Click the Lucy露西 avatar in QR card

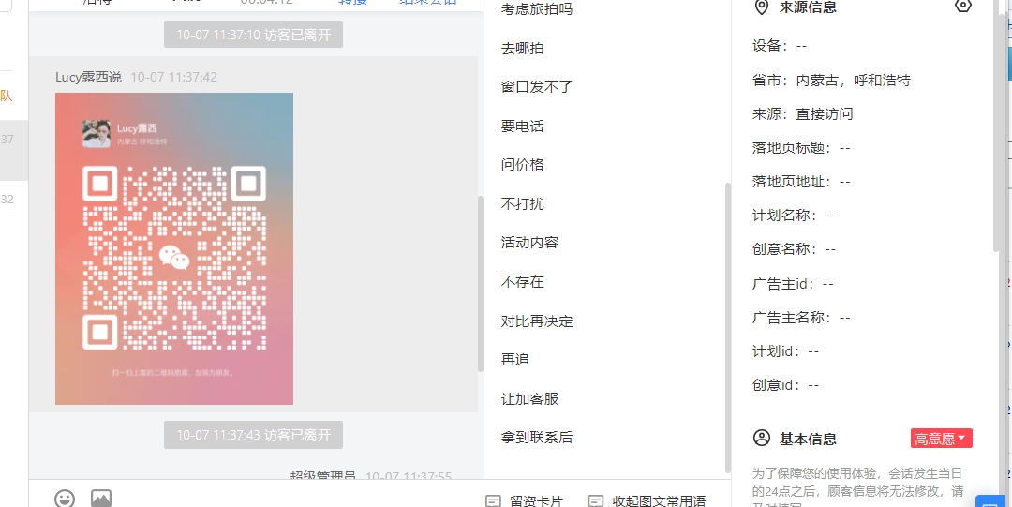(x=97, y=134)
